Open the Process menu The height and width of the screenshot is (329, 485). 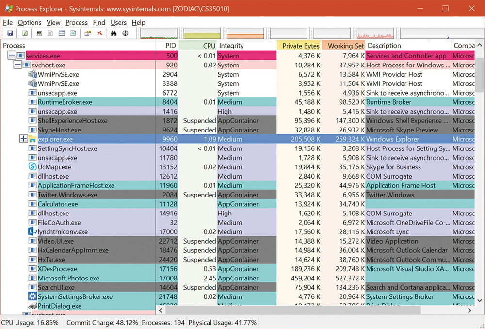[x=77, y=22]
